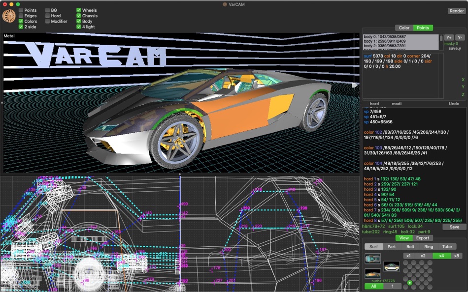This screenshot has height=292, width=468.
Task: Select the body 1: 2596/0911/2409 row
Action: 401,41
